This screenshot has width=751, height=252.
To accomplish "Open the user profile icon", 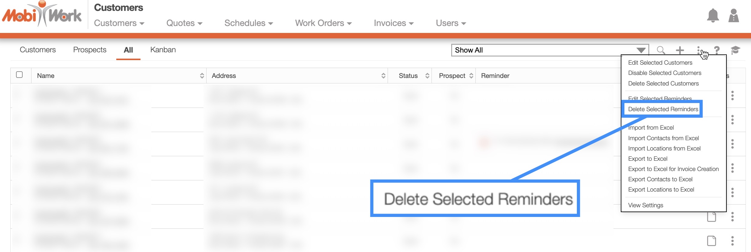I will click(x=733, y=16).
